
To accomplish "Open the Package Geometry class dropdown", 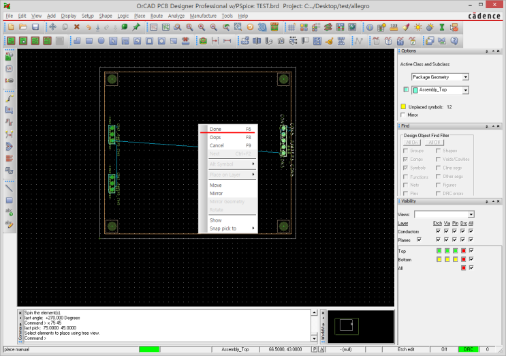I will 466,77.
